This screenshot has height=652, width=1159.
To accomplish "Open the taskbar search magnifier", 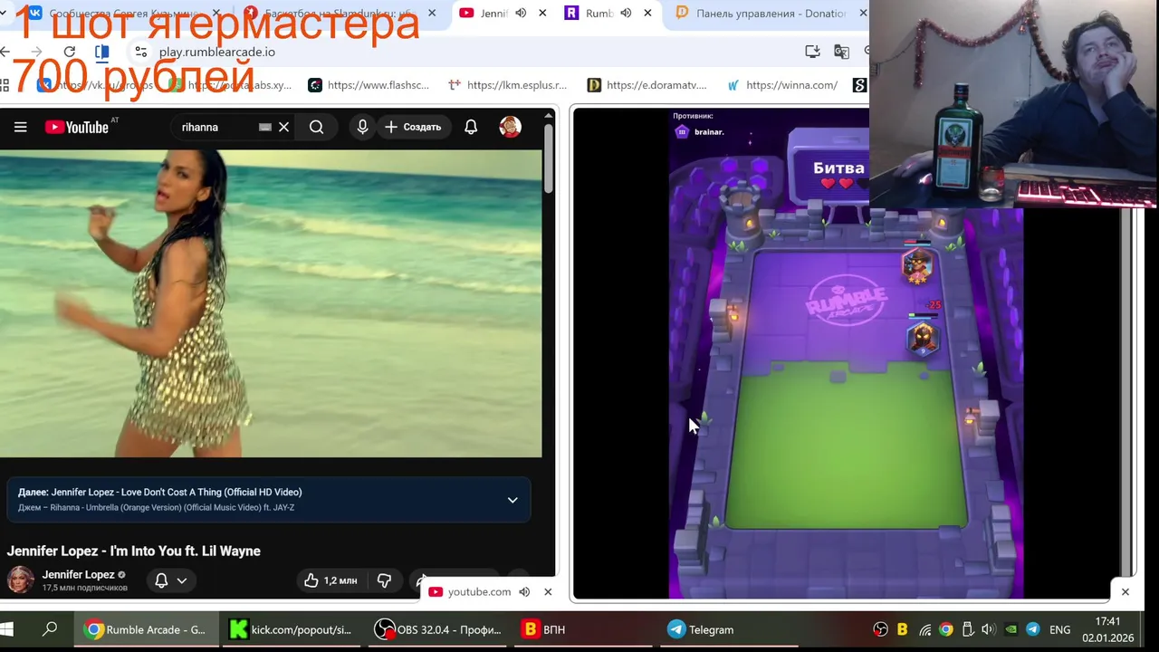I will [50, 629].
